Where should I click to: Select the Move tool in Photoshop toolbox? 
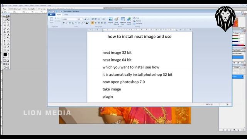(x=8, y=20)
